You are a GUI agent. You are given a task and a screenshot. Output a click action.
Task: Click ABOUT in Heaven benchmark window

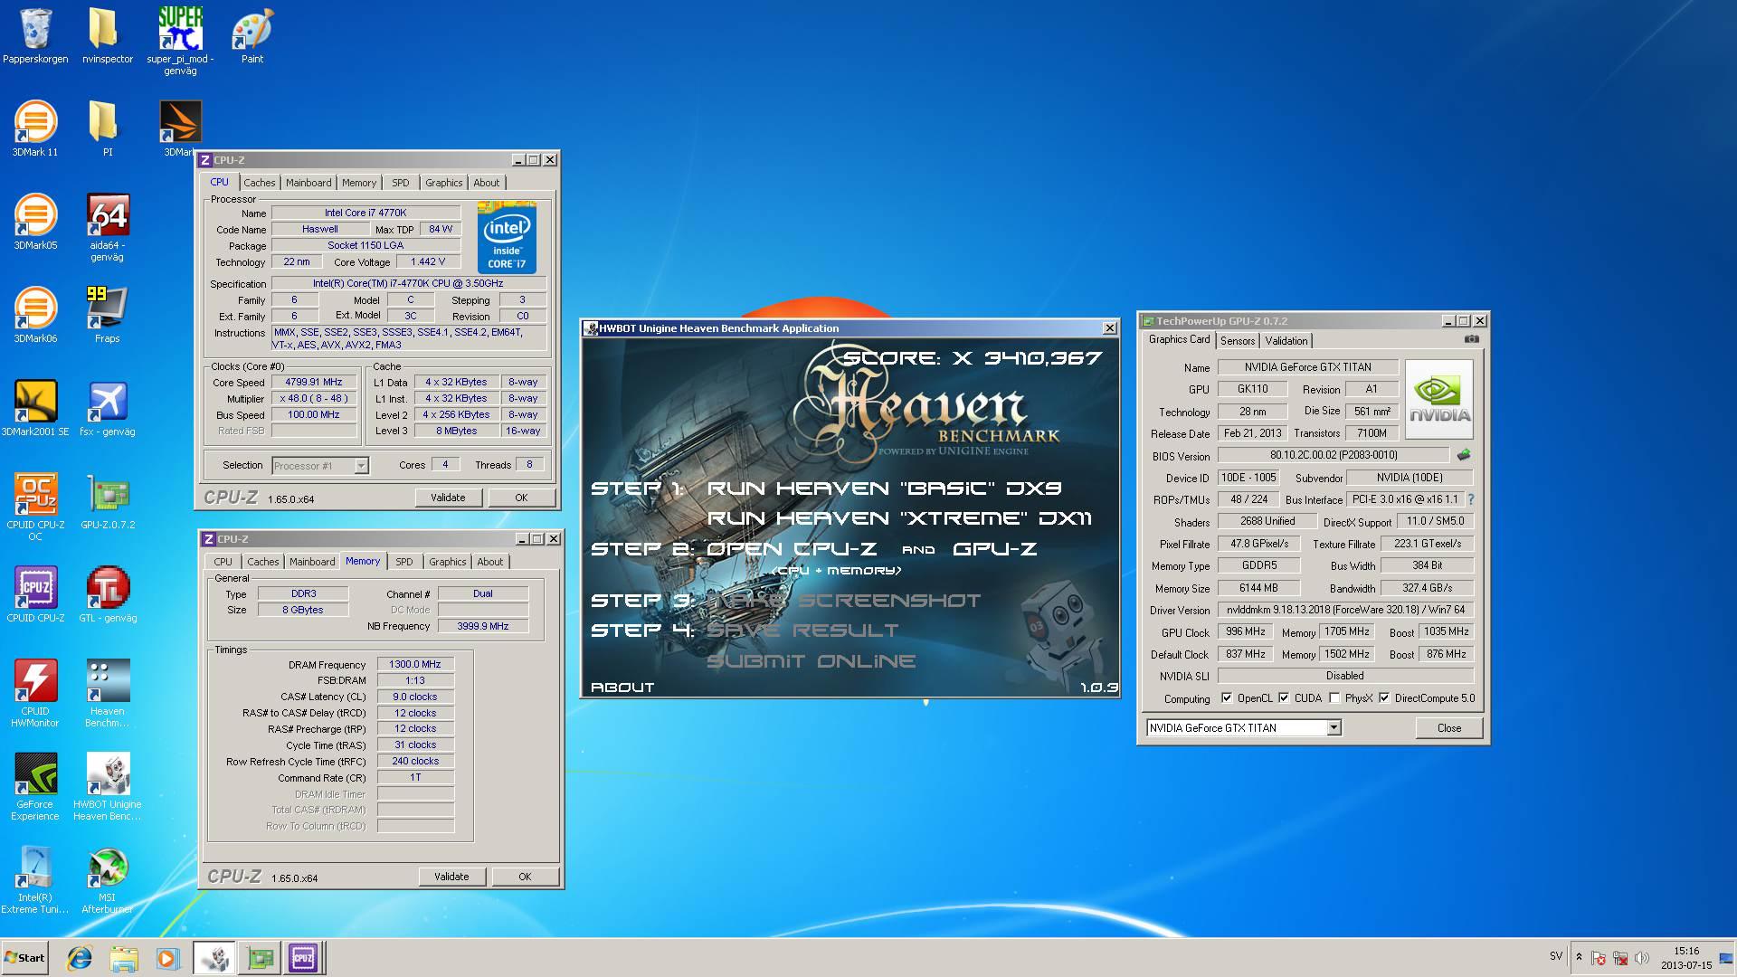tap(622, 688)
